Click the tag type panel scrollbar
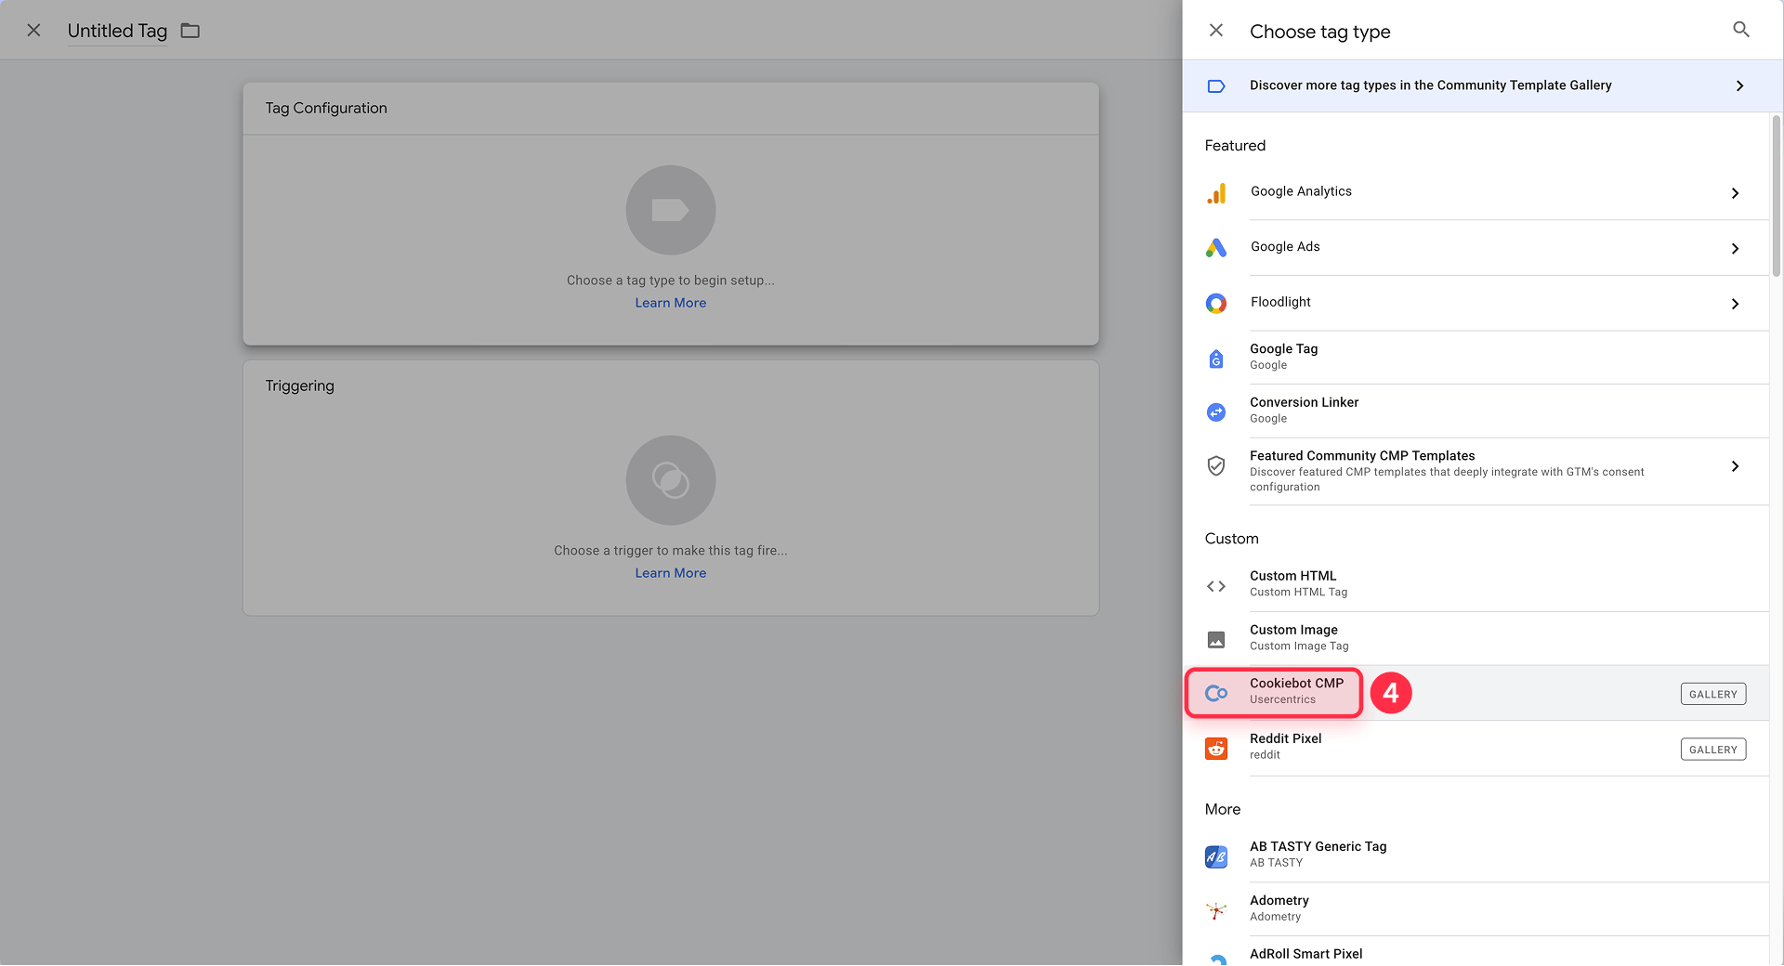 pyautogui.click(x=1777, y=195)
